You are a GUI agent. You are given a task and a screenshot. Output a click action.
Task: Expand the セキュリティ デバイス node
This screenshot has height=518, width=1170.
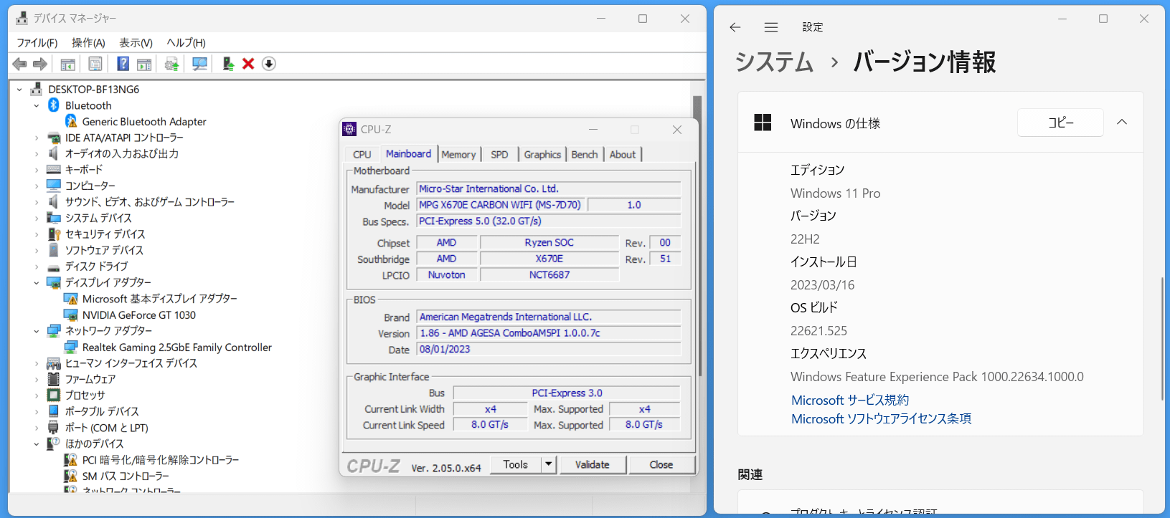(x=37, y=234)
